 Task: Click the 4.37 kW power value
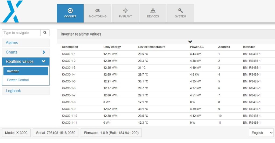[195, 88]
